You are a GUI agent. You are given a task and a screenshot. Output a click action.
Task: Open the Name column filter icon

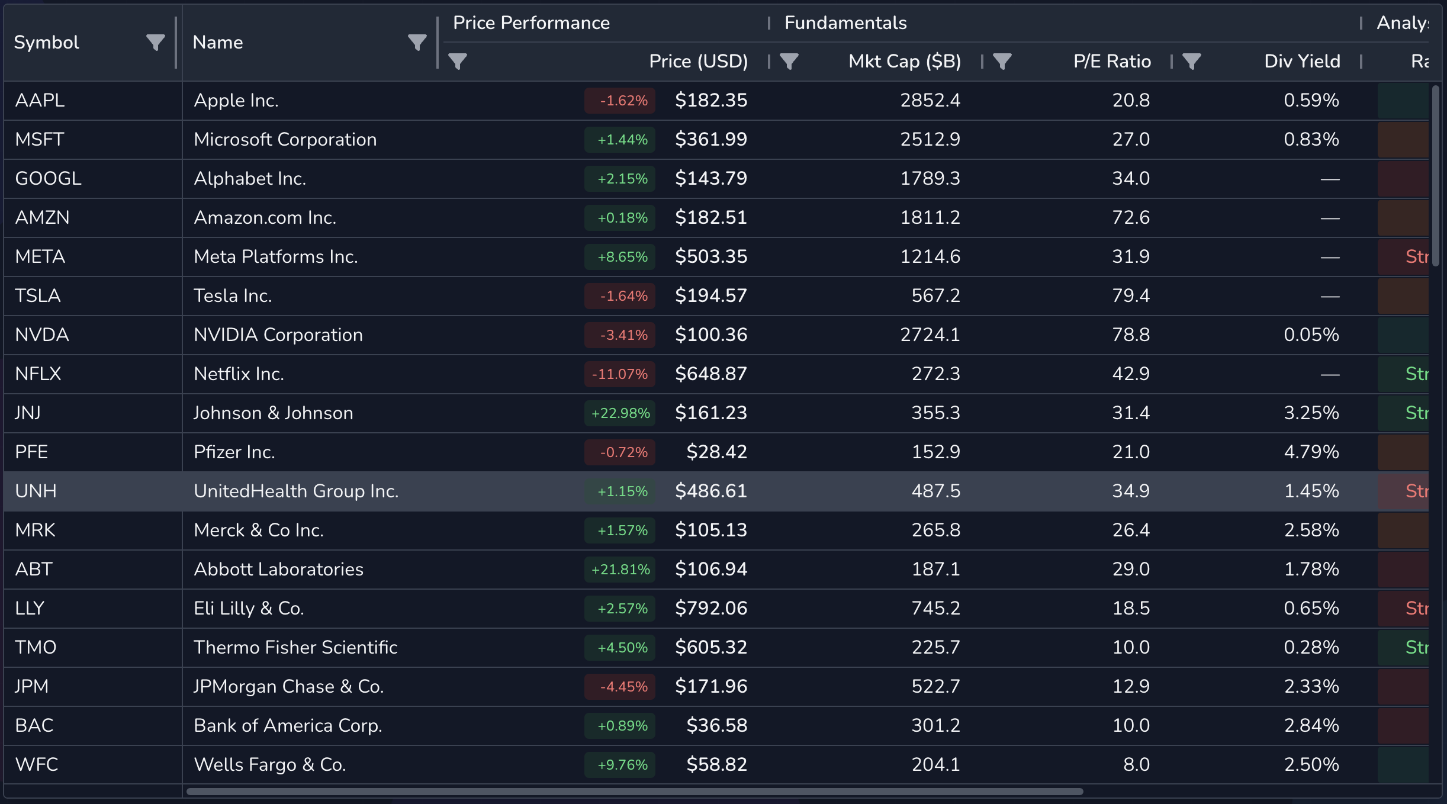click(417, 43)
